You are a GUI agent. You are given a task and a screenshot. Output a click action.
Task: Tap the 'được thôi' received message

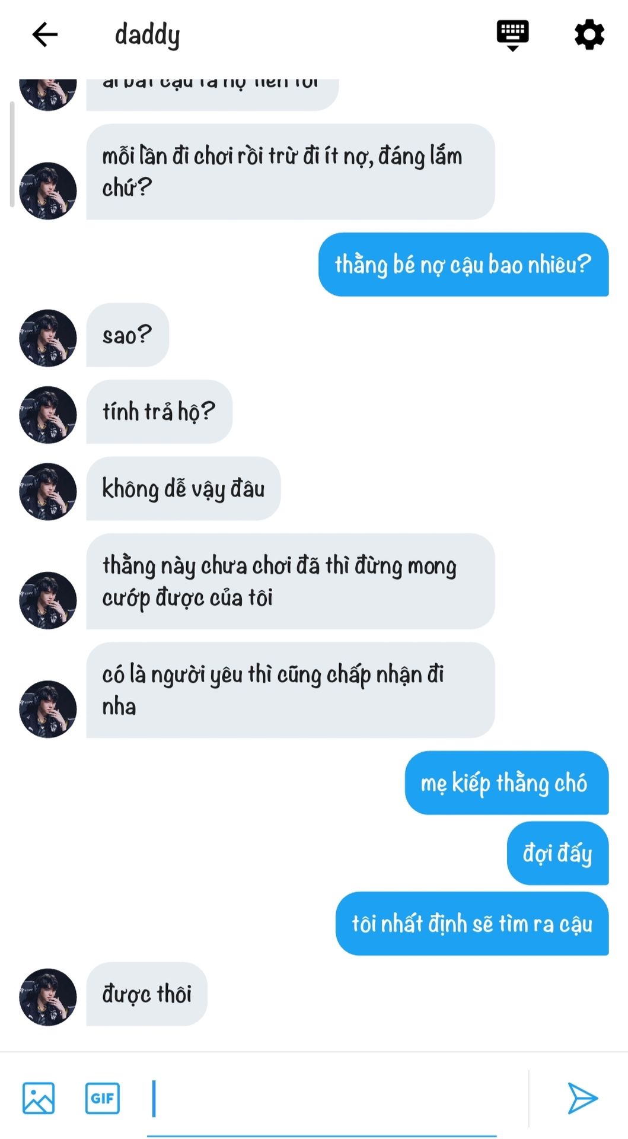[x=146, y=994]
